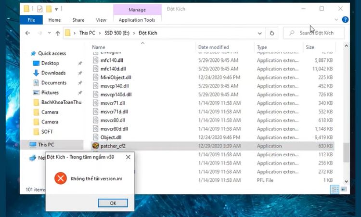This screenshot has width=361, height=217.
Task: Open the SOFT folder in navigation pane
Action: pos(47,132)
